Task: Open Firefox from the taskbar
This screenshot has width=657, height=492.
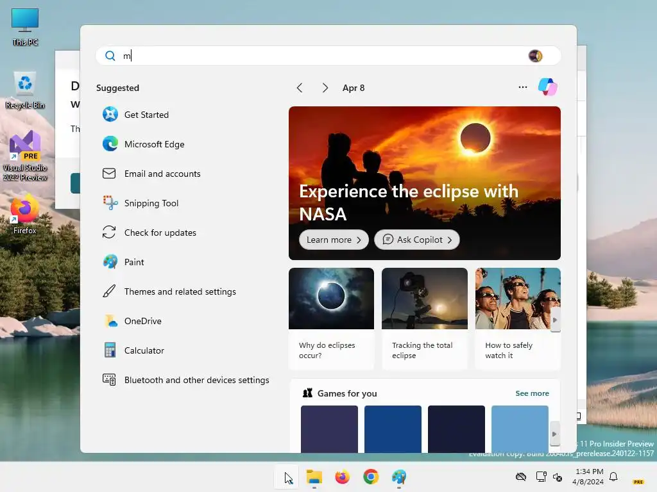Action: [x=343, y=477]
